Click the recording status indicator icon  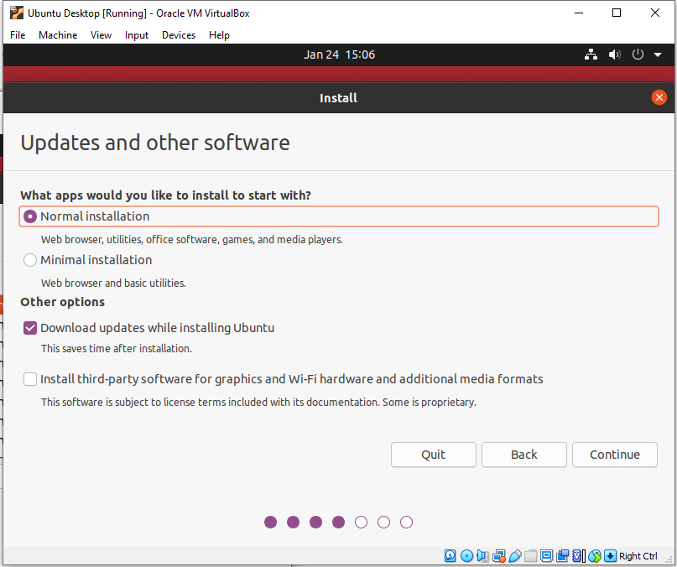pyautogui.click(x=563, y=556)
